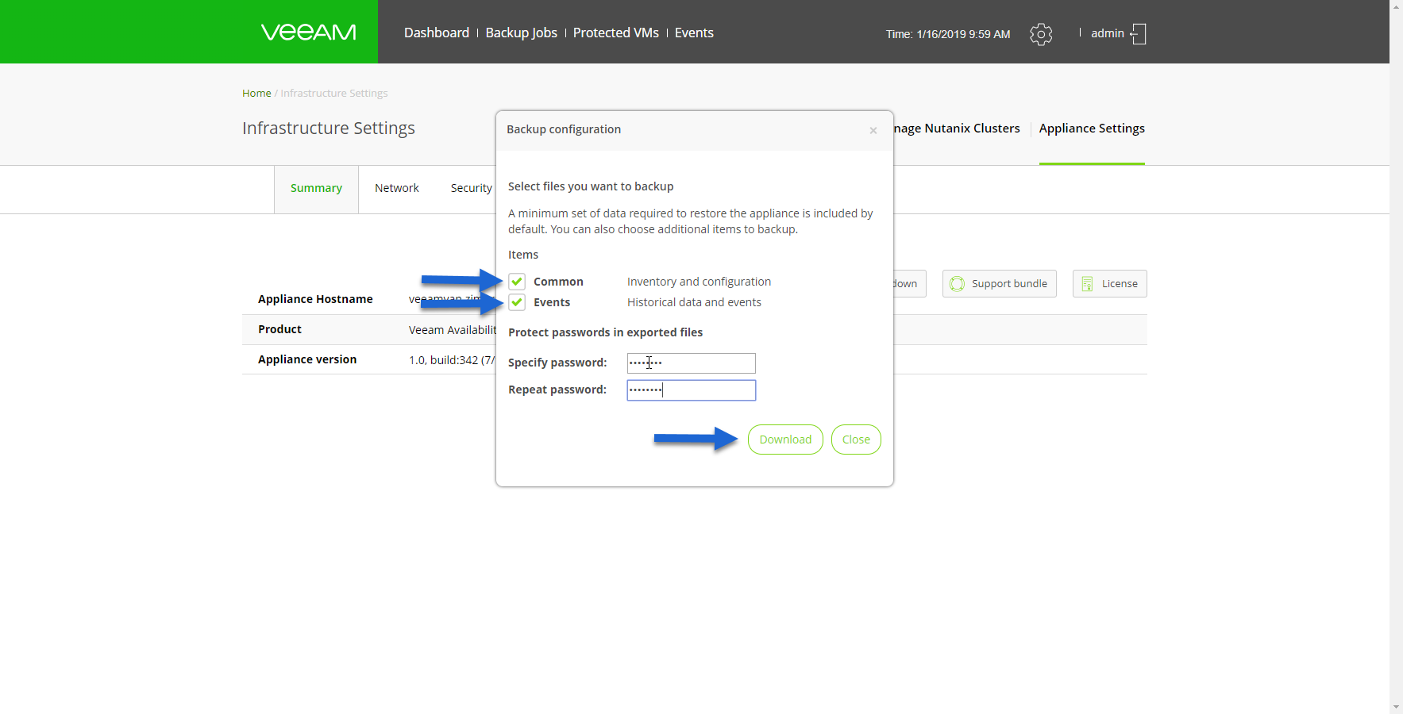
Task: Uncheck the Common checkbox
Action: click(517, 282)
